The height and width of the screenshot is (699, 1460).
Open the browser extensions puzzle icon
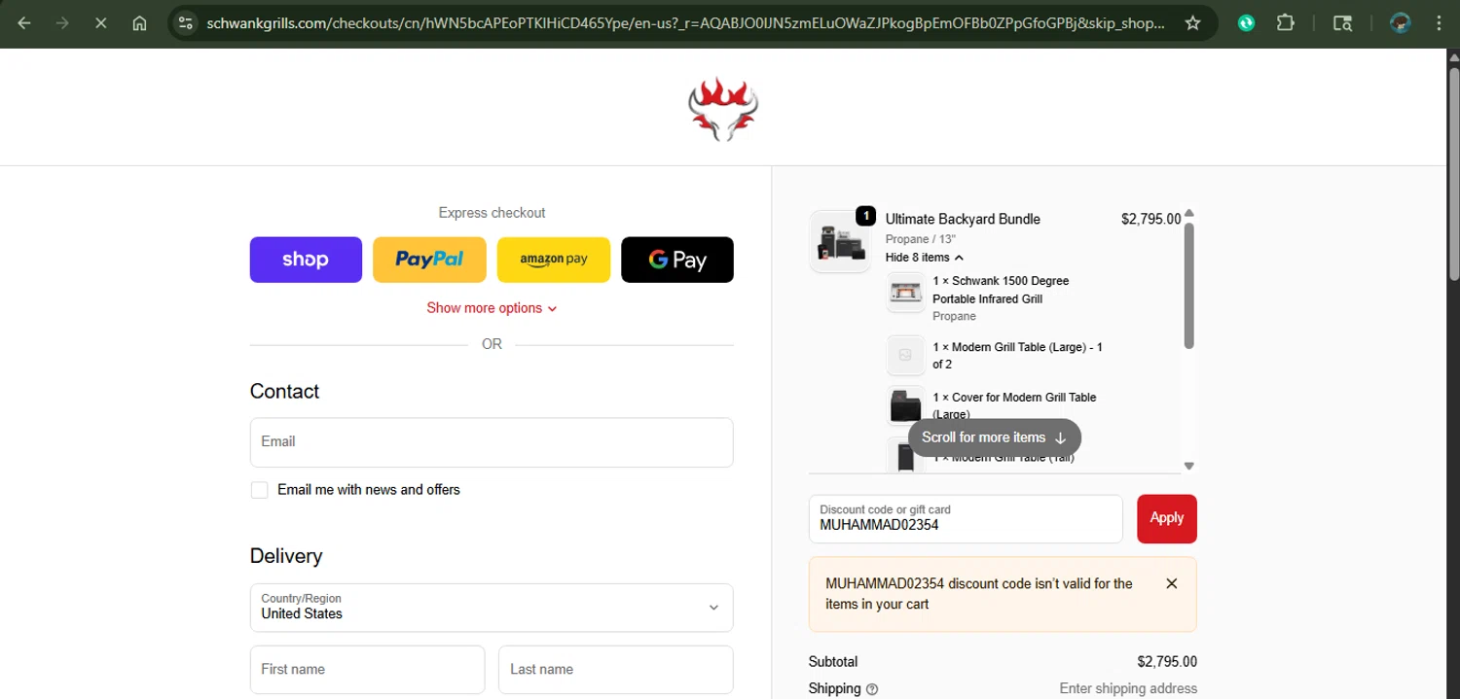point(1286,23)
